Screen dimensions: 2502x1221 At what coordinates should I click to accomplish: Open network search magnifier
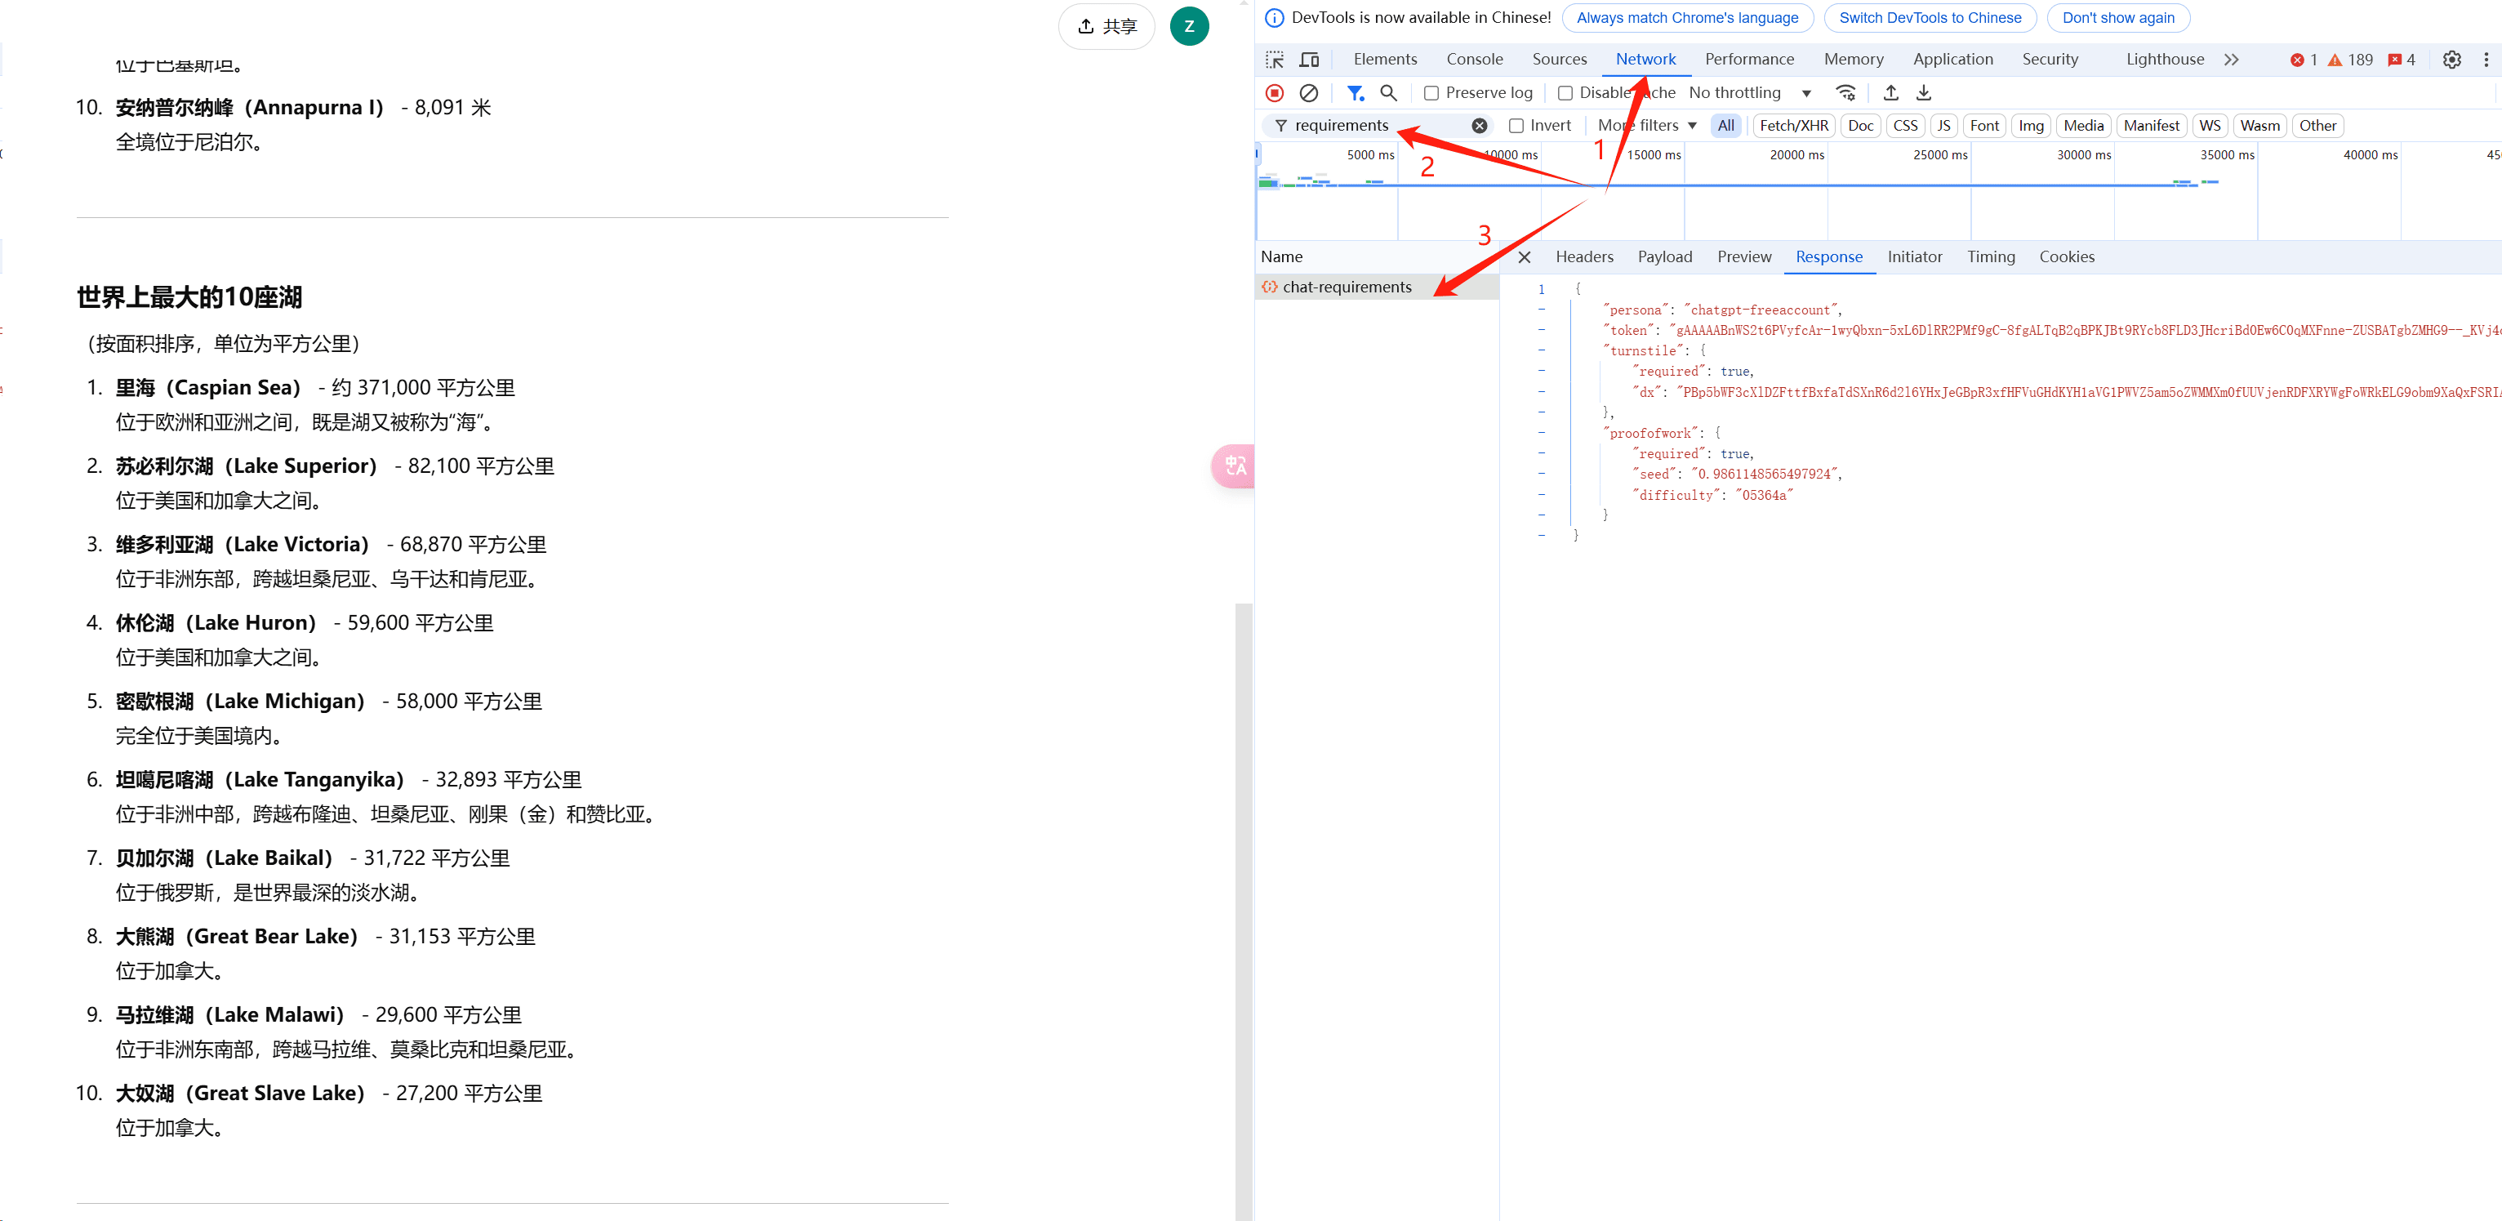[1388, 93]
